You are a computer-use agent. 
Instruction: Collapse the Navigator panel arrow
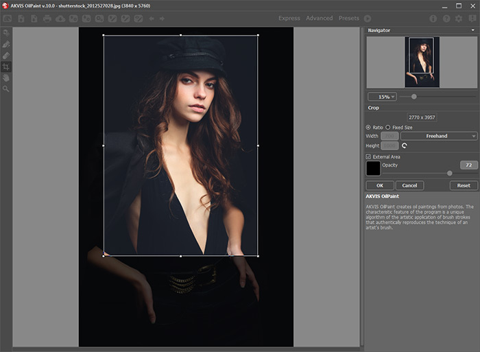click(473, 30)
